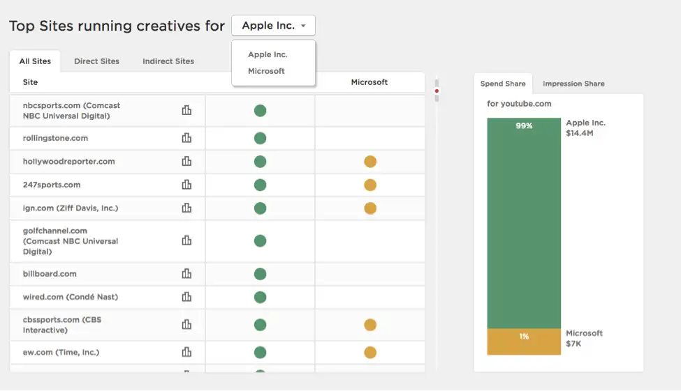
Task: Click green Apple dot for ew.com
Action: pos(260,353)
